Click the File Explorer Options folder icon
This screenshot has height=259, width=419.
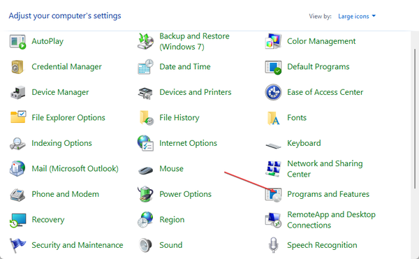(17, 117)
